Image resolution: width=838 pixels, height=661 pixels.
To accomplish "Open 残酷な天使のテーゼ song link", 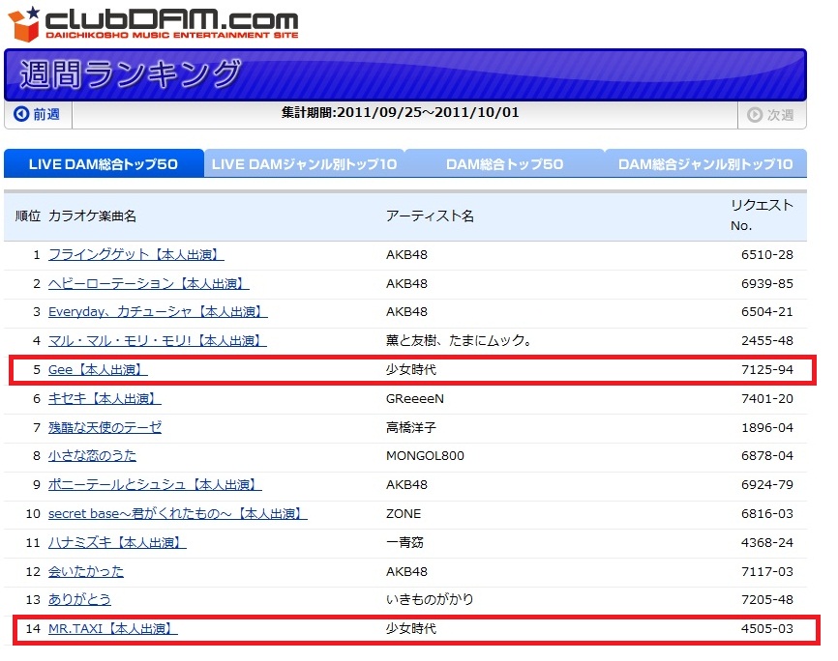I will (x=105, y=427).
